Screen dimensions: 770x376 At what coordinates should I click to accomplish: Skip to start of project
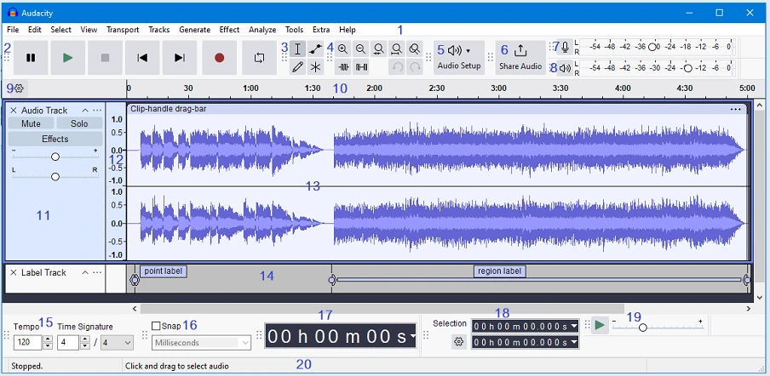142,58
